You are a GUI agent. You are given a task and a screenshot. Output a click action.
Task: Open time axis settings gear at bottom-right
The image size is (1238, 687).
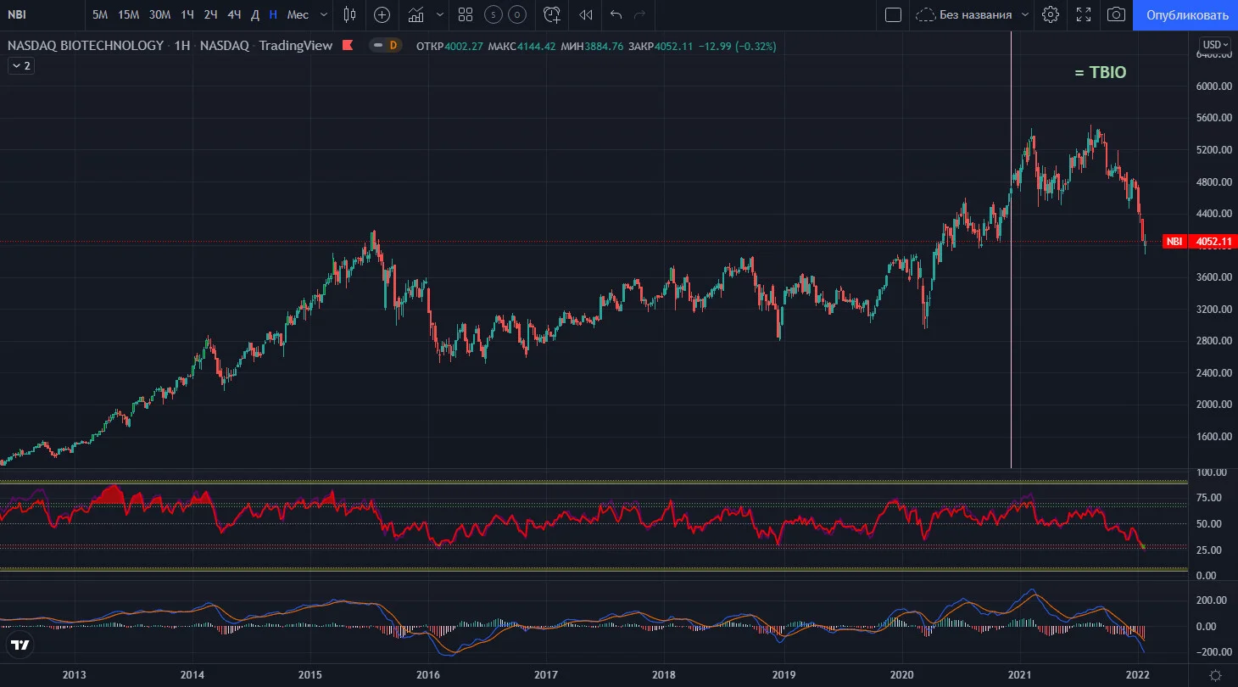[1215, 675]
